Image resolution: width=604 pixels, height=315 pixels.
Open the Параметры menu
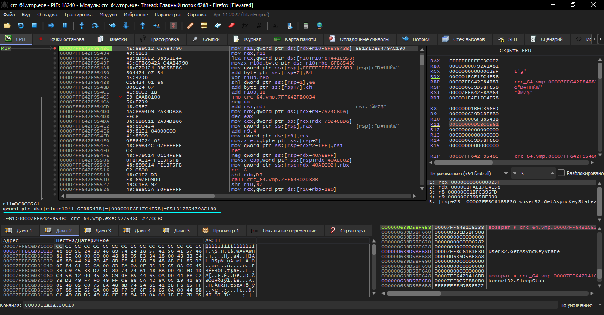coord(168,15)
